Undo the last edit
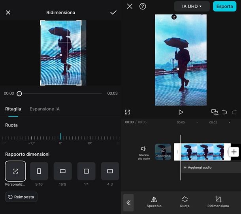This screenshot has height=214, width=241. (224, 112)
